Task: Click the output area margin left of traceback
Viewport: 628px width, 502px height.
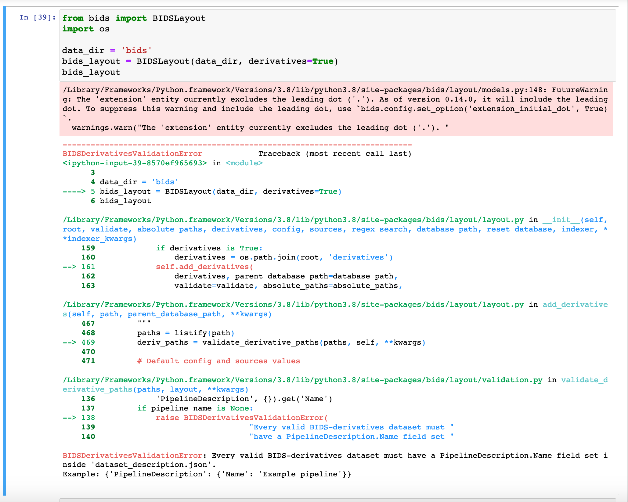Action: point(32,305)
